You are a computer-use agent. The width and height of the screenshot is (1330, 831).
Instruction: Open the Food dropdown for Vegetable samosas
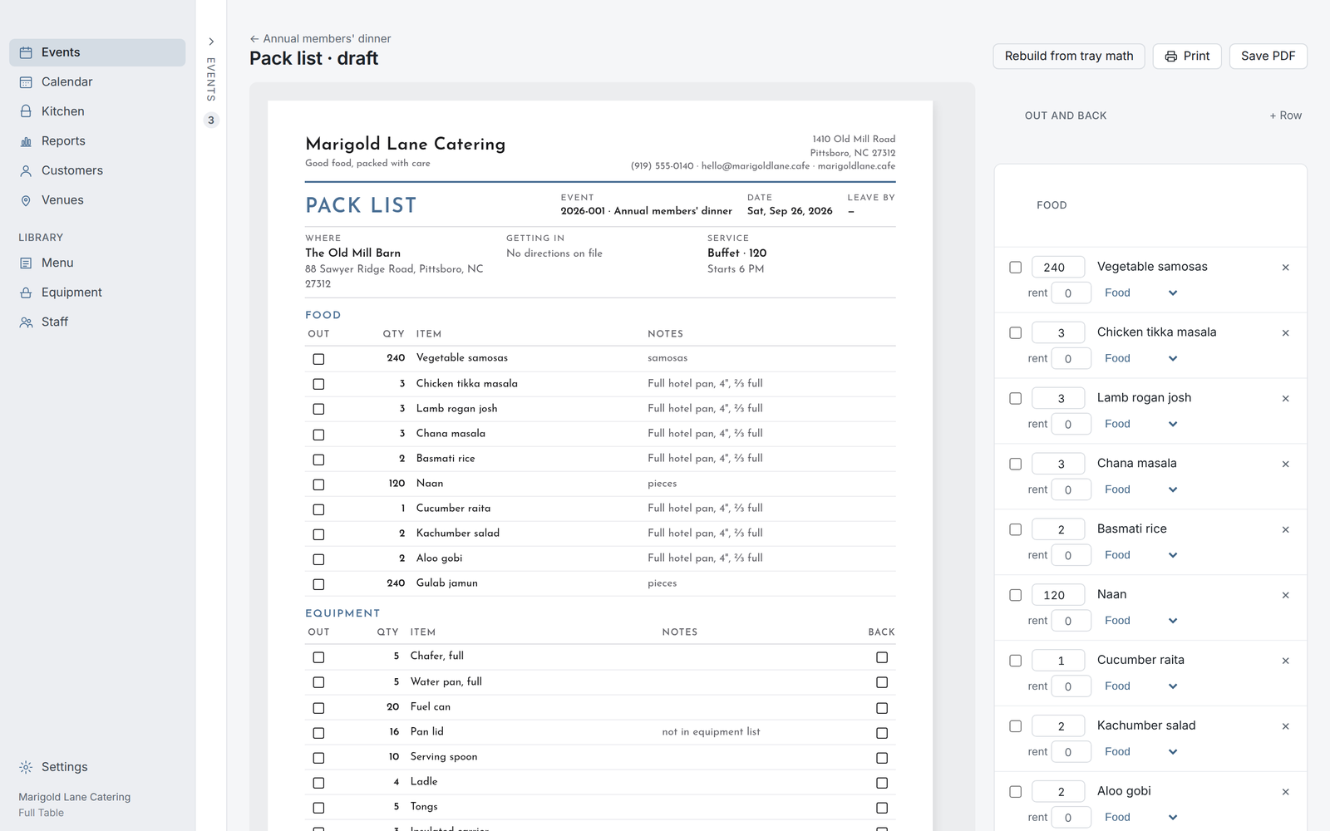1140,293
